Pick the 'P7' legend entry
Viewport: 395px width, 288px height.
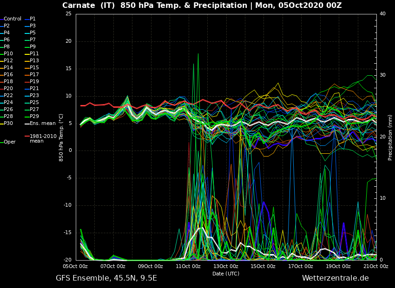(33, 40)
